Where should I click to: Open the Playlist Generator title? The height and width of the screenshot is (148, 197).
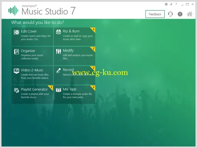34,89
